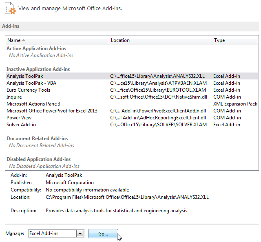The height and width of the screenshot is (242, 261).
Task: Click the ANALYS32.XLL location path in list
Action: (x=157, y=76)
